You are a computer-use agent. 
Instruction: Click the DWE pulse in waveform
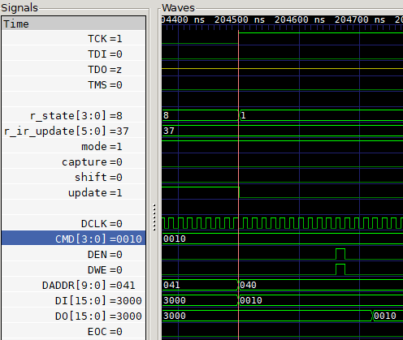[x=340, y=269]
